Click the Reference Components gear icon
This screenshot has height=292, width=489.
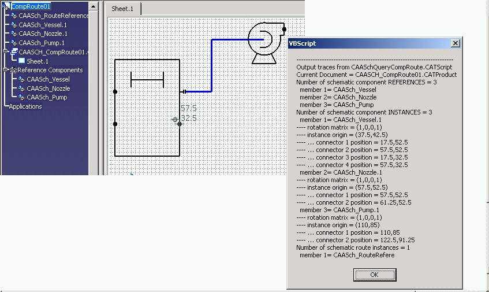(13, 70)
